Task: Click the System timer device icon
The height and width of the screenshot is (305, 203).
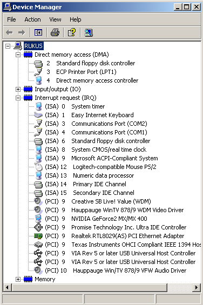Action: click(39, 106)
